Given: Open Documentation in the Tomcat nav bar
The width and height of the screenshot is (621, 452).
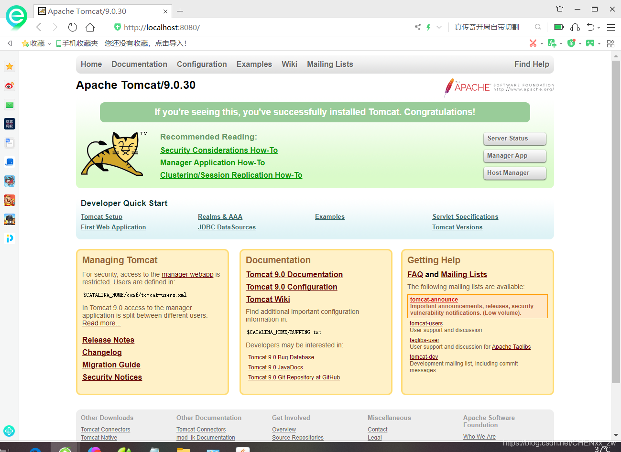Looking at the screenshot, I should [140, 65].
